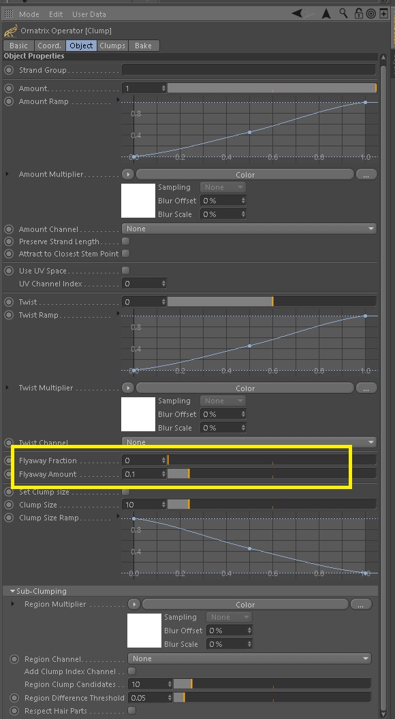Toggle Flyaway Amount animation dot
395x719 pixels.
click(x=9, y=474)
